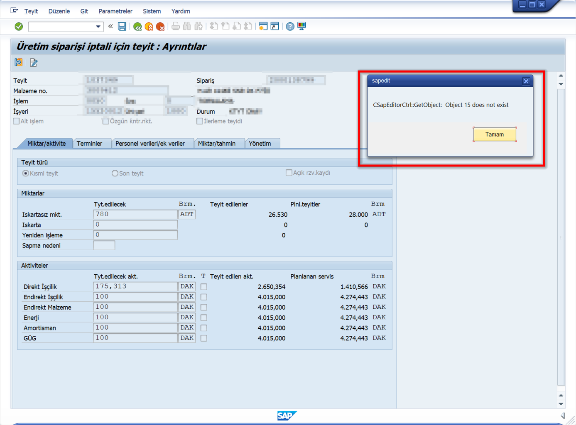Click the Previous Page icon
This screenshot has width=576, height=425.
[225, 27]
